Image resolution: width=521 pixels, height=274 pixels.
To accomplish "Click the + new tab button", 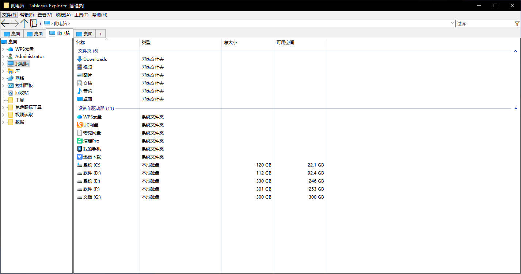I will point(100,33).
